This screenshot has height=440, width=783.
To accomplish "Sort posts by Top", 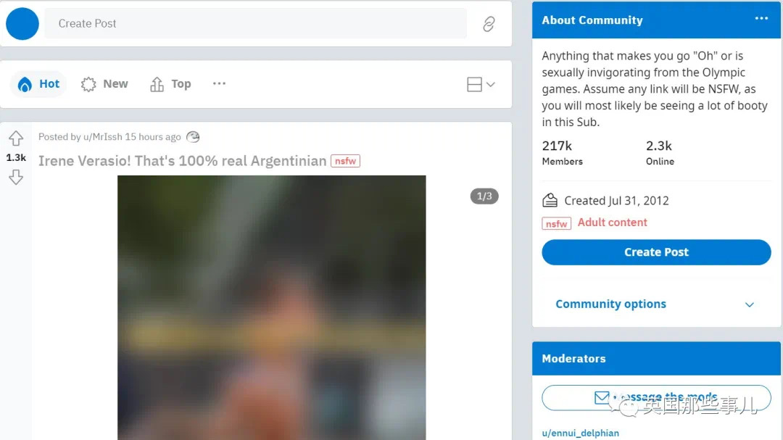I will (170, 84).
